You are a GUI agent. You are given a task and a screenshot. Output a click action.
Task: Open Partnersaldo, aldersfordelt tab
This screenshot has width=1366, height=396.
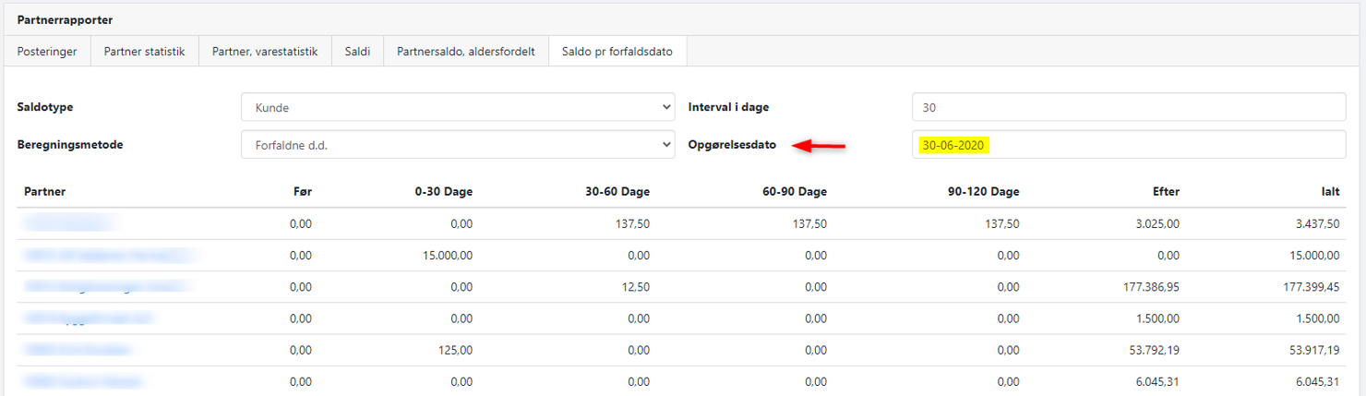(466, 52)
